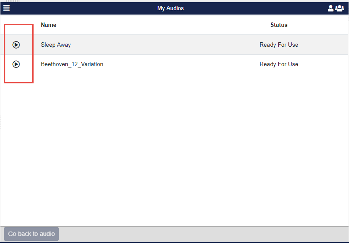Image resolution: width=349 pixels, height=243 pixels.
Task: Click the blank header cell above the play icons
Action: coord(18,25)
